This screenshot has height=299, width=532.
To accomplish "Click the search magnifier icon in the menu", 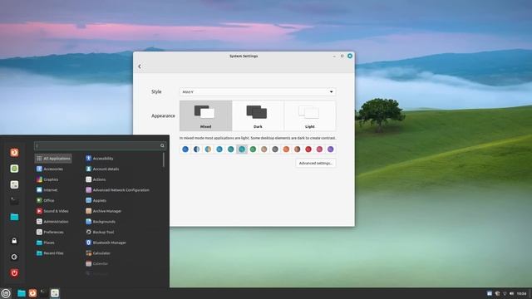I will click(x=162, y=146).
